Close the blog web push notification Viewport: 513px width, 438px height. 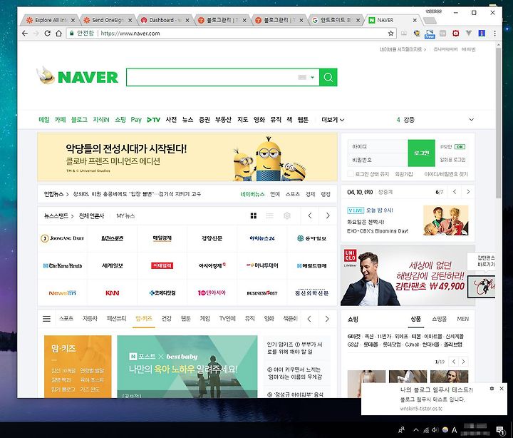pyautogui.click(x=502, y=389)
